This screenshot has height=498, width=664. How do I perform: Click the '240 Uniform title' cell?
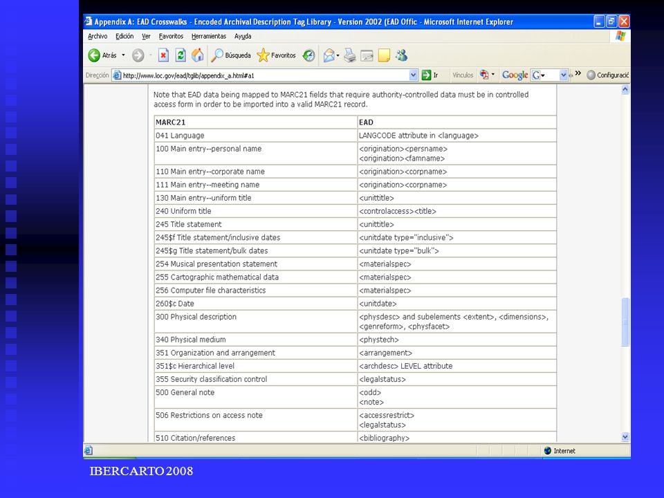tap(256, 211)
